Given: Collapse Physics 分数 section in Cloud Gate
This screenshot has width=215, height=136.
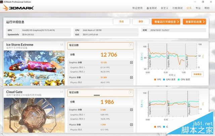Looking at the screenshot, I should 131,125.
